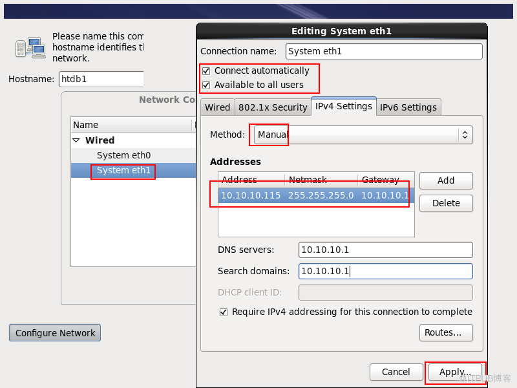The height and width of the screenshot is (388, 517).
Task: Toggle Connect automatically checkbox
Action: [206, 71]
